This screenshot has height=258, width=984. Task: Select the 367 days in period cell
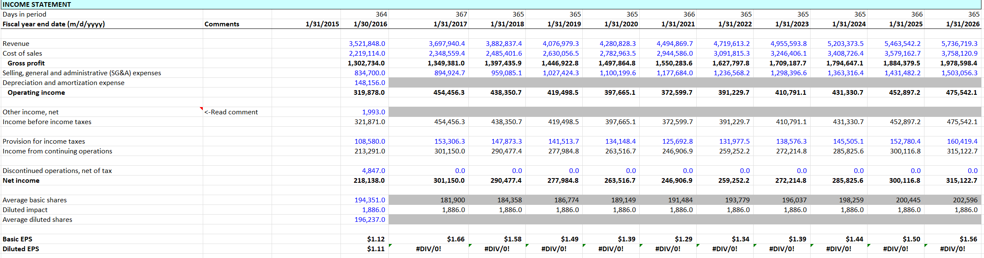click(x=461, y=14)
